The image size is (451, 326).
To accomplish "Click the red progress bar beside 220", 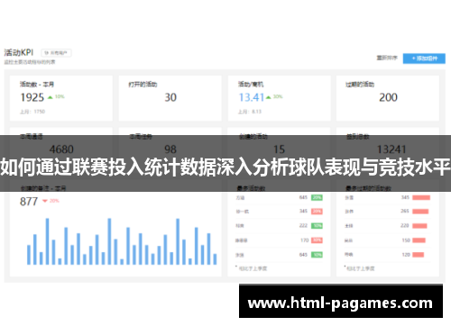I will 419,226.
